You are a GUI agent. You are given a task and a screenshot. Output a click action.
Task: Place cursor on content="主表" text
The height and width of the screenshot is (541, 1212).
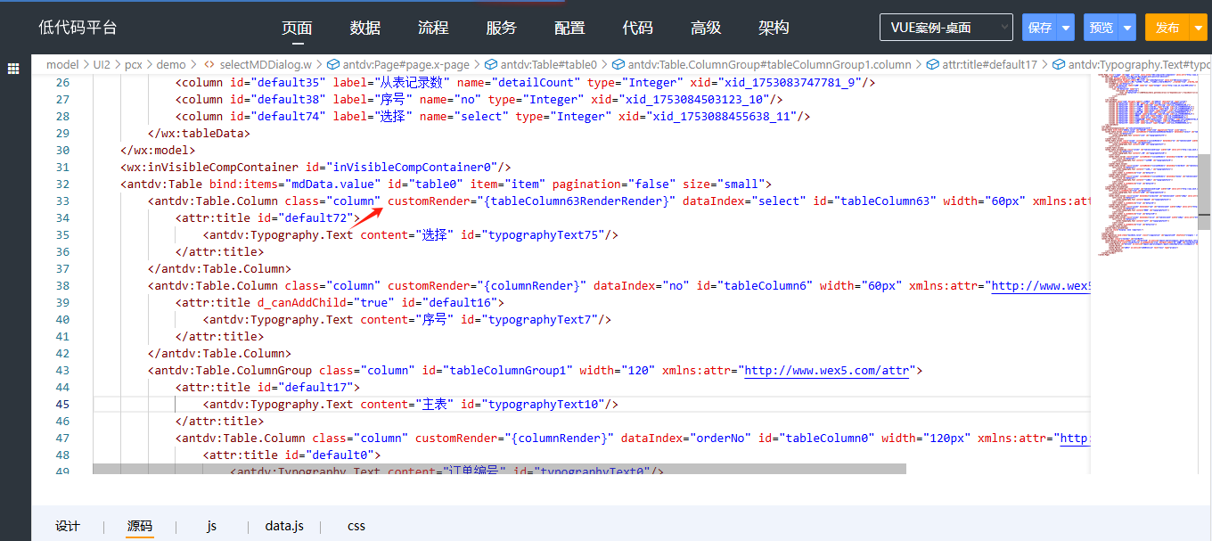point(408,404)
